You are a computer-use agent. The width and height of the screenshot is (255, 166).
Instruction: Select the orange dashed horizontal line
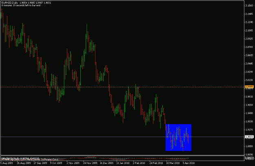pos(122,87)
